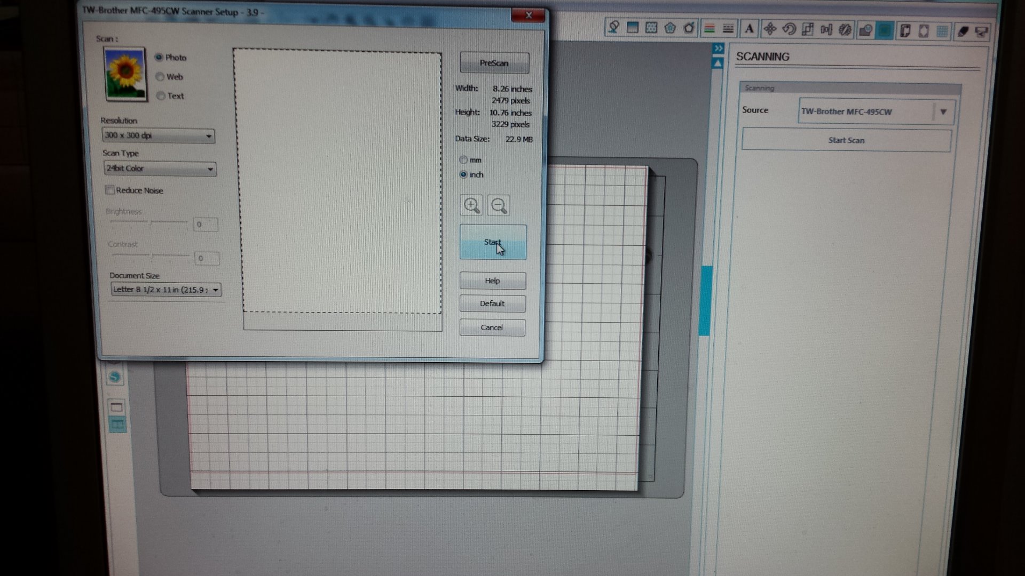1025x576 pixels.
Task: Open the Text Style panel icon
Action: click(x=749, y=29)
